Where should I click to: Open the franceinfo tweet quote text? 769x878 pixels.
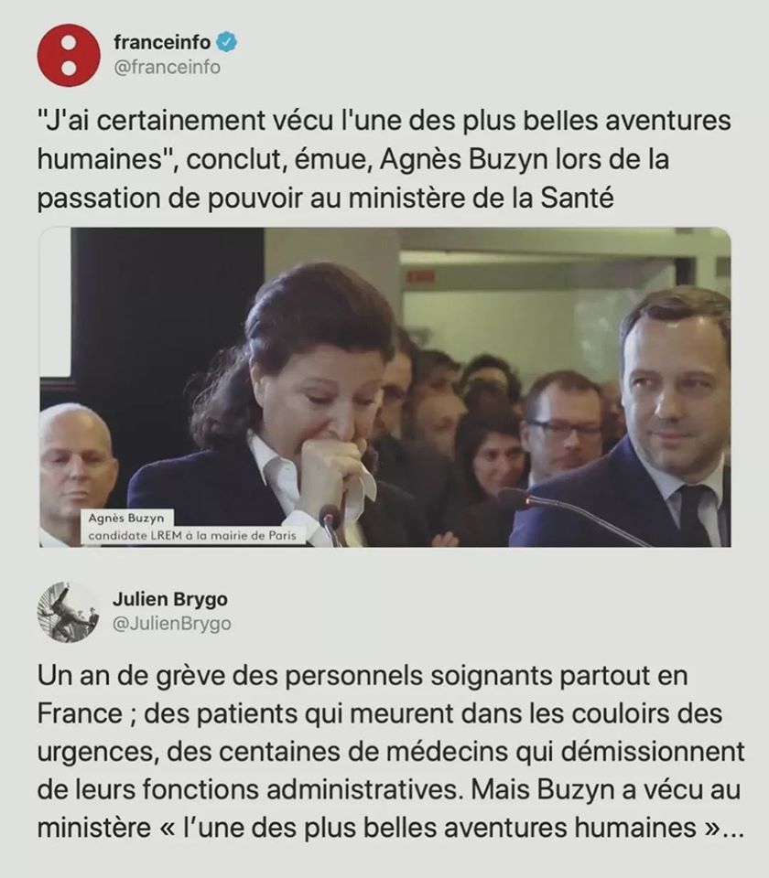tap(384, 159)
